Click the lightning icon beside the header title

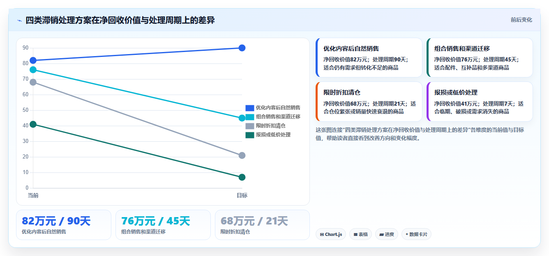pyautogui.click(x=19, y=20)
